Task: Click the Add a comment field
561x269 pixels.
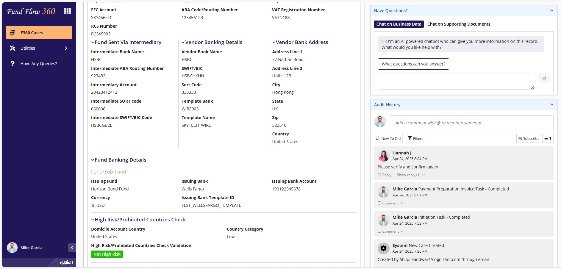Action: pos(471,123)
